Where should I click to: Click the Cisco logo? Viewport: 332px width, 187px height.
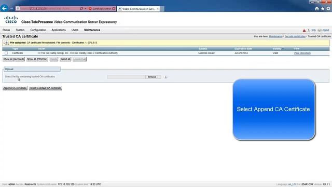coord(11,20)
